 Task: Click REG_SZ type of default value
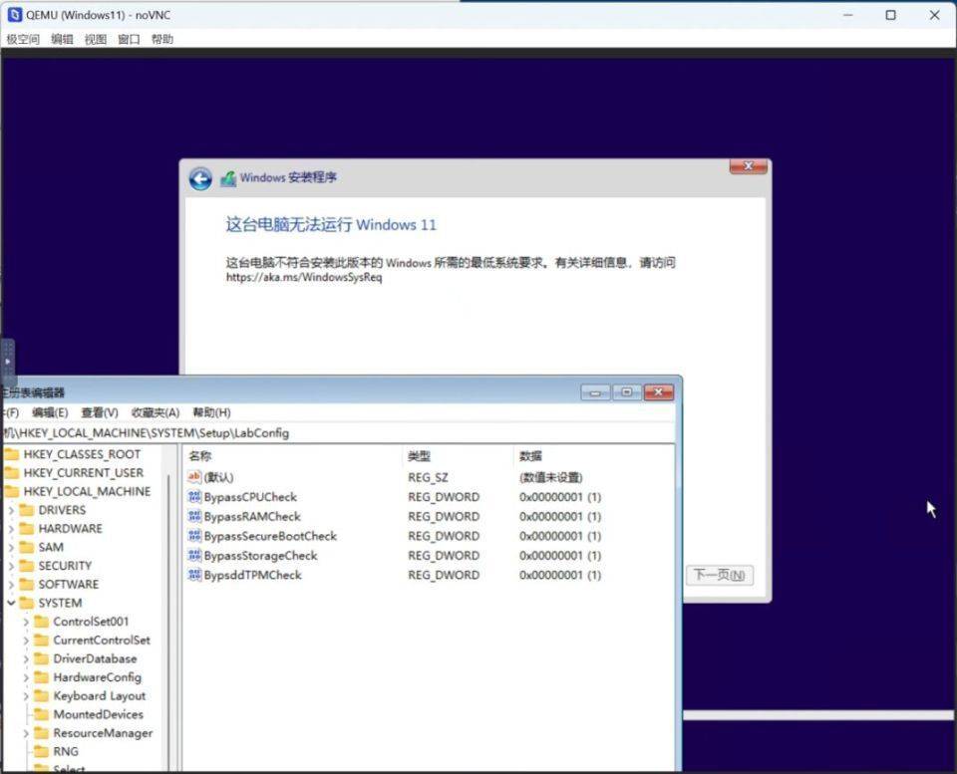click(x=428, y=477)
